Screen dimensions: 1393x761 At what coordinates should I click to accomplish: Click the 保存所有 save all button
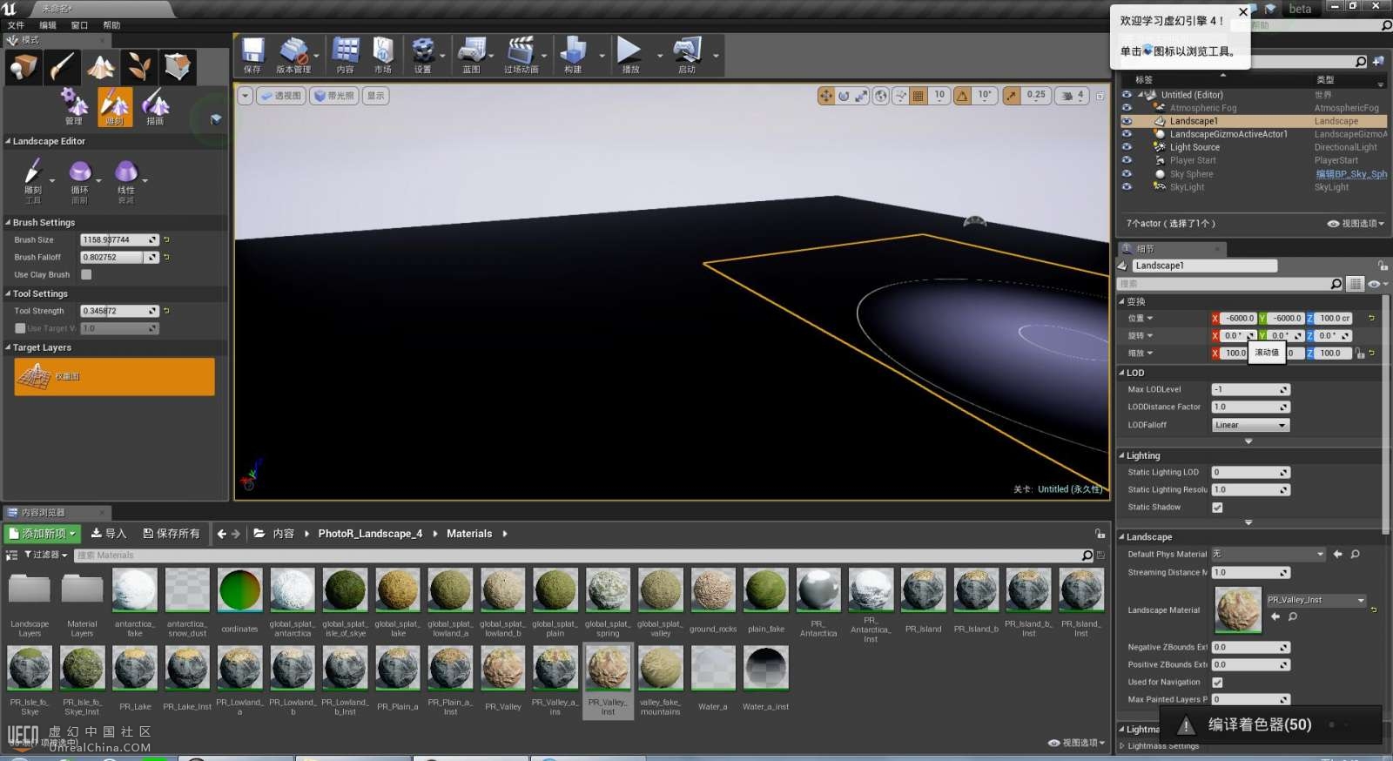click(172, 534)
